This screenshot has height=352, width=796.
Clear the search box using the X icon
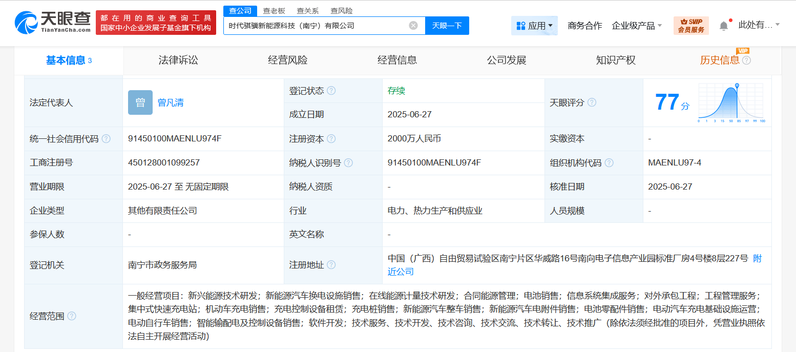[x=413, y=25]
